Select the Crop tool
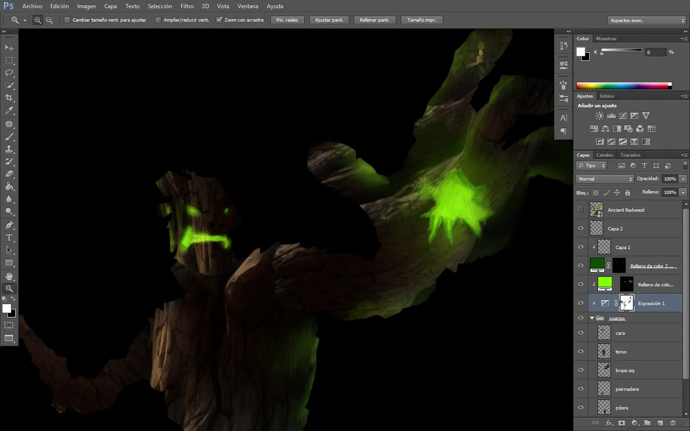Viewport: 690px width, 431px height. [9, 98]
